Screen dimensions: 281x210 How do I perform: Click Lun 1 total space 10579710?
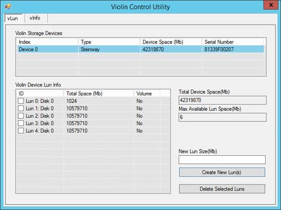coord(77,109)
